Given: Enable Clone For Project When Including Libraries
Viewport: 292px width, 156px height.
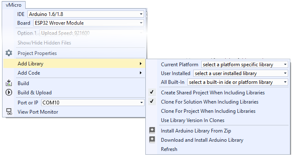Looking at the screenshot, I should (208, 111).
